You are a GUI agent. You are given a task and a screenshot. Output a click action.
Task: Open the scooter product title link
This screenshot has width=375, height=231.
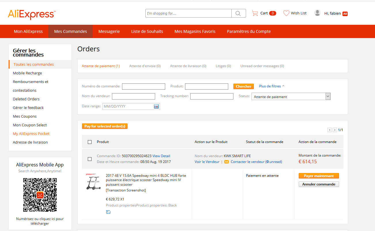[x=146, y=180]
